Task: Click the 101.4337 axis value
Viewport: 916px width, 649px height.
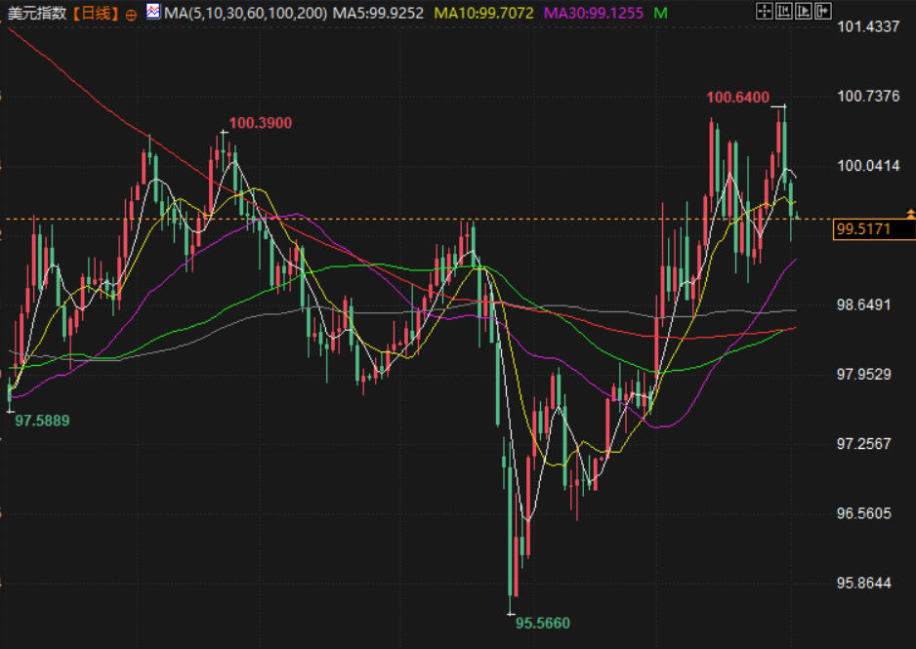Action: 869,26
